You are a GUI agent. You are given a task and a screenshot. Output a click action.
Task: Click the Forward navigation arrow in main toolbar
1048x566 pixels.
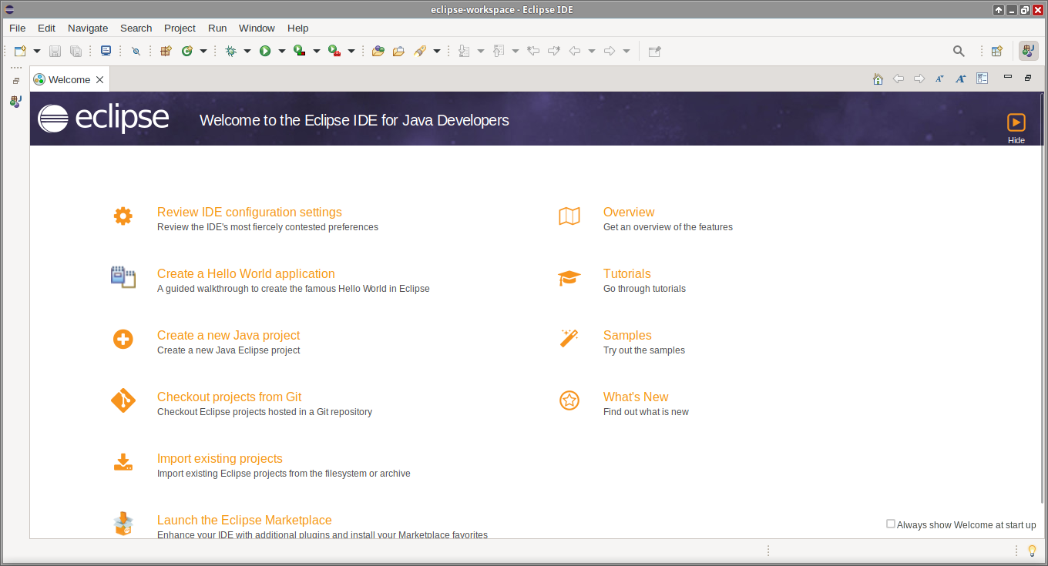pos(610,51)
